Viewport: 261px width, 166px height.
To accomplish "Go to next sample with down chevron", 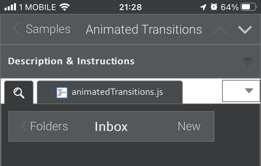I will coord(245,30).
